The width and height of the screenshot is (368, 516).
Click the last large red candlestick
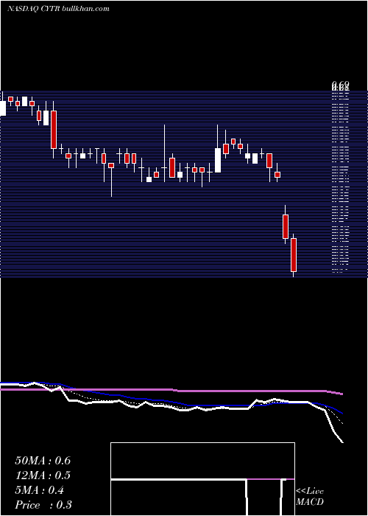tap(294, 255)
